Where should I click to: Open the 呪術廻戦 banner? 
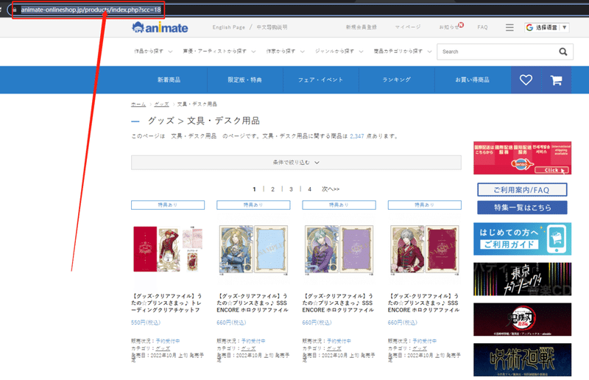pos(522,359)
